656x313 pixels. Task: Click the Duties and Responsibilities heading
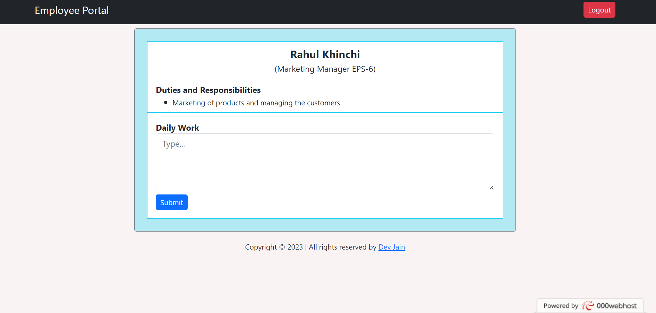tap(208, 90)
